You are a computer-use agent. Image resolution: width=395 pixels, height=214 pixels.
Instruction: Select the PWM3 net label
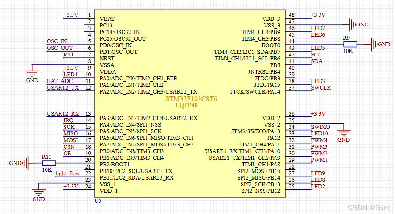click(x=319, y=146)
